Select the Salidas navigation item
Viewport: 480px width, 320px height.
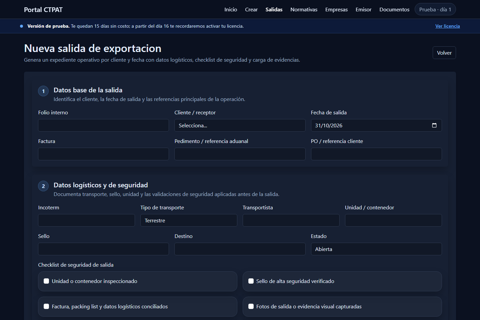(x=274, y=9)
